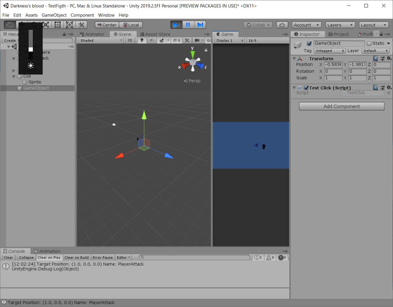Select the combined Transform tool

[69, 25]
